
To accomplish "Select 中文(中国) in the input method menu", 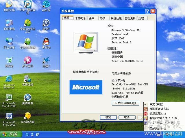I will 164,104.
